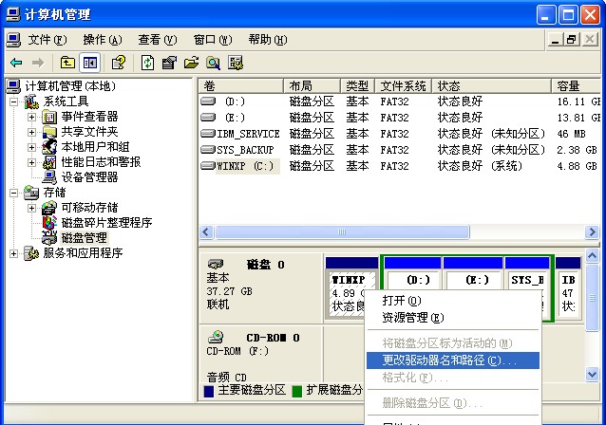Viewport: 606px width, 425px height.
Task: Sort by the 类型 column header
Action: click(x=357, y=85)
